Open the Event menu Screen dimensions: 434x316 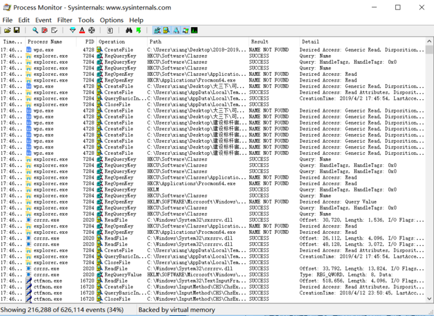coord(43,20)
